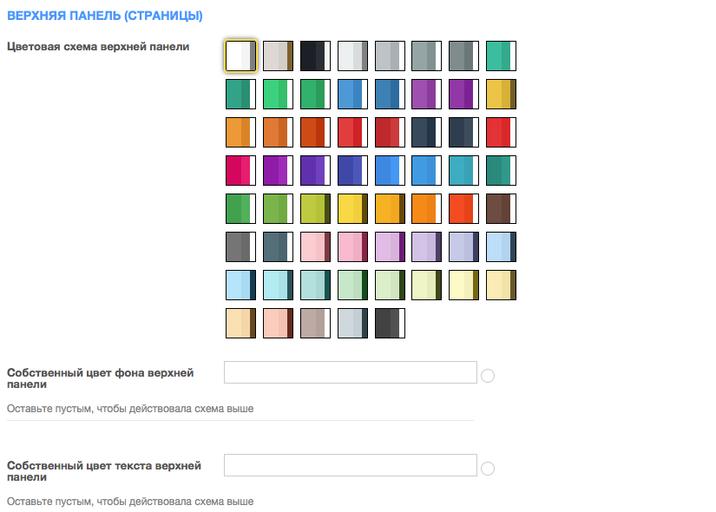The width and height of the screenshot is (716, 512).
Task: Select the vermilion orange-red swatch in the fifth row
Action: [463, 208]
